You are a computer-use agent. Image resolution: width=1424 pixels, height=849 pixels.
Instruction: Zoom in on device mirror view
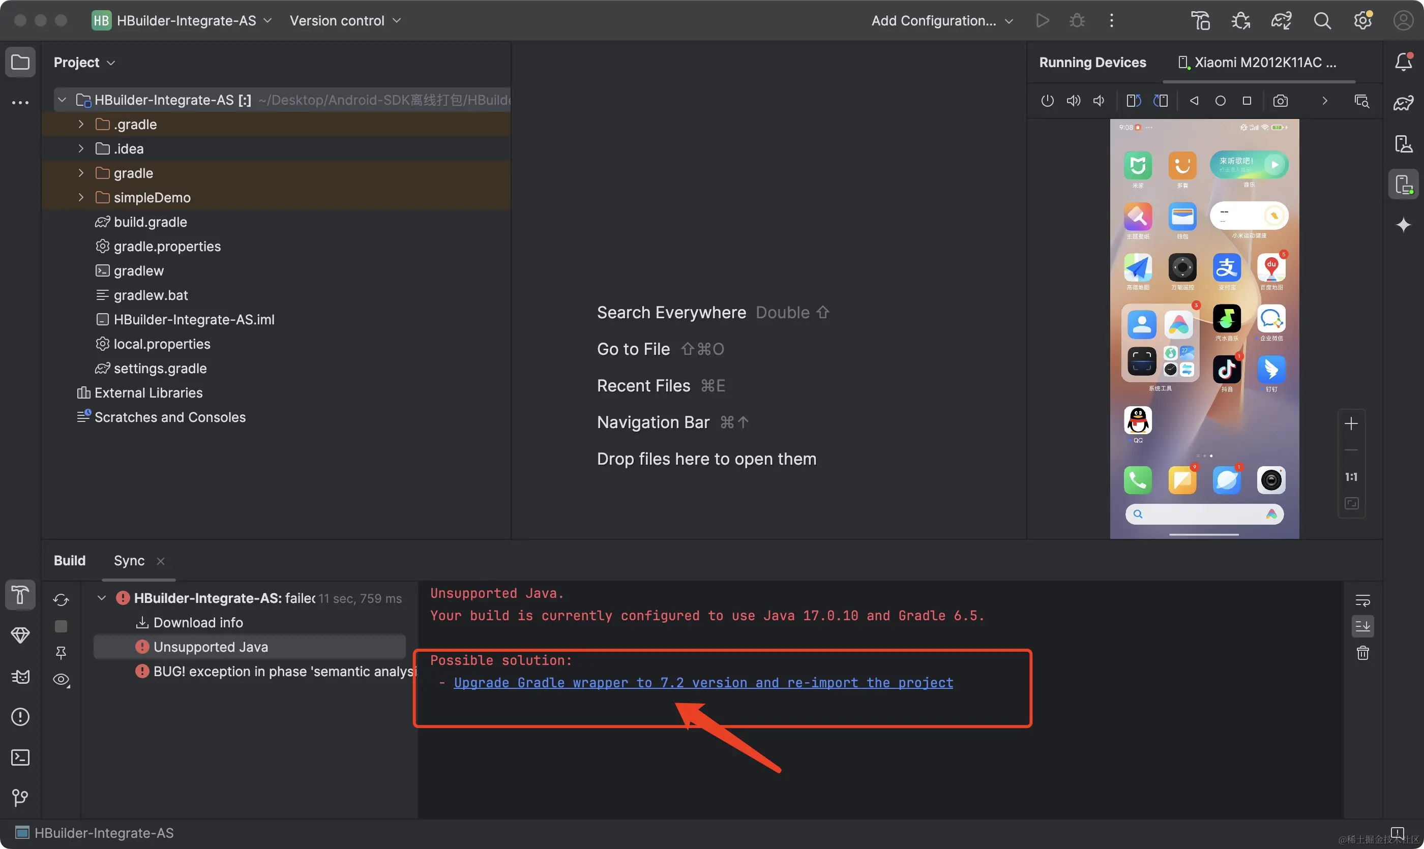point(1351,424)
